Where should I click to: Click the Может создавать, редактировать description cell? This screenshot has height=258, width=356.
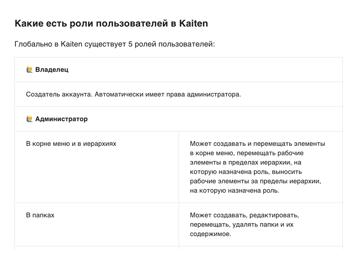click(x=261, y=224)
